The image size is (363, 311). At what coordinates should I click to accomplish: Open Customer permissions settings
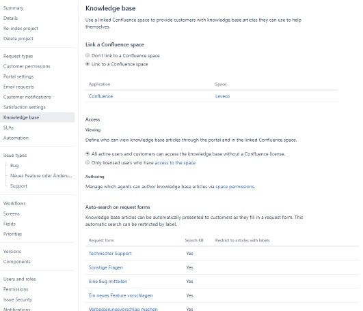coord(27,66)
